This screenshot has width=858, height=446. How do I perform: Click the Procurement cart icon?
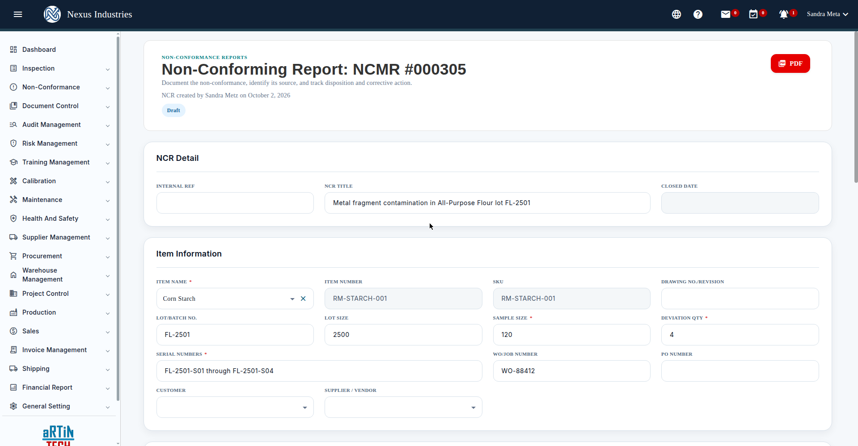pyautogui.click(x=13, y=256)
